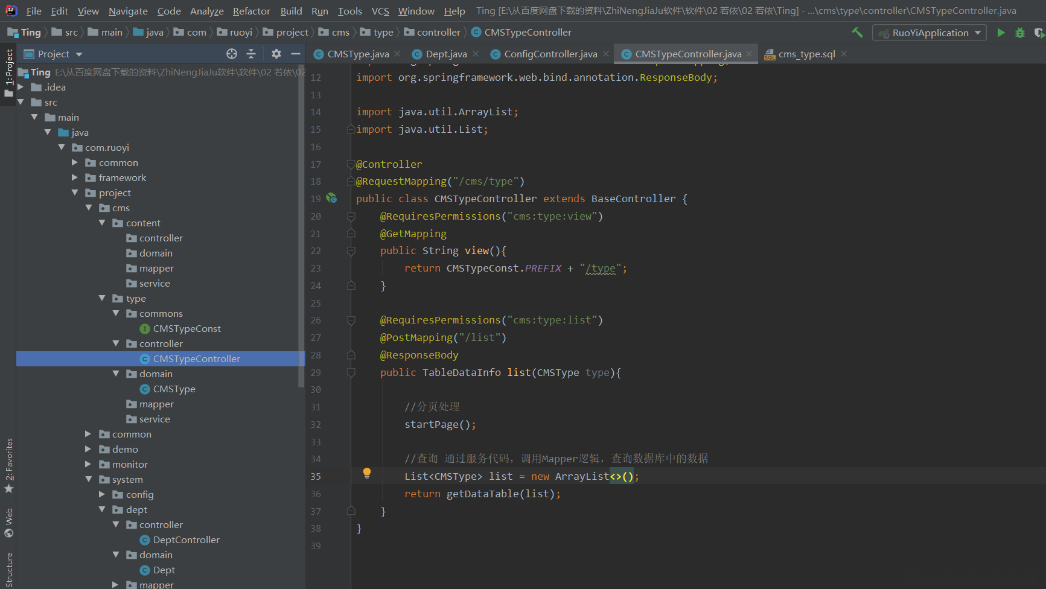This screenshot has width=1046, height=589.
Task: Click the controller breadcrumb in navigation bar
Action: pos(438,32)
